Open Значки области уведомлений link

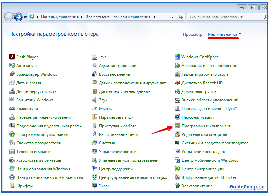210,100
